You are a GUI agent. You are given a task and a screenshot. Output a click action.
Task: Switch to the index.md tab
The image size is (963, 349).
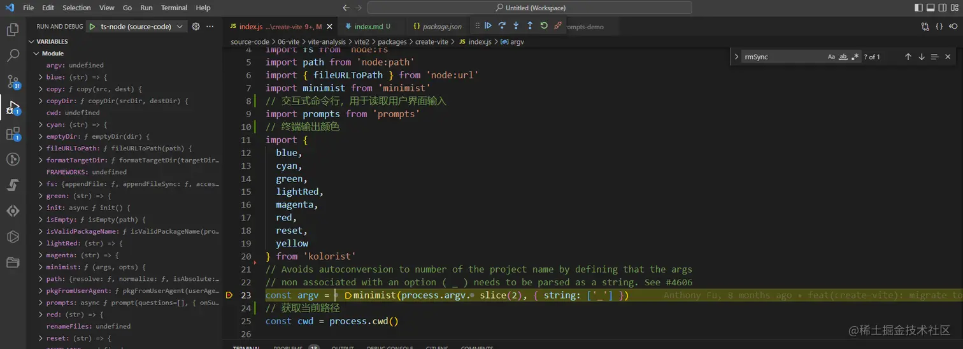pos(367,27)
